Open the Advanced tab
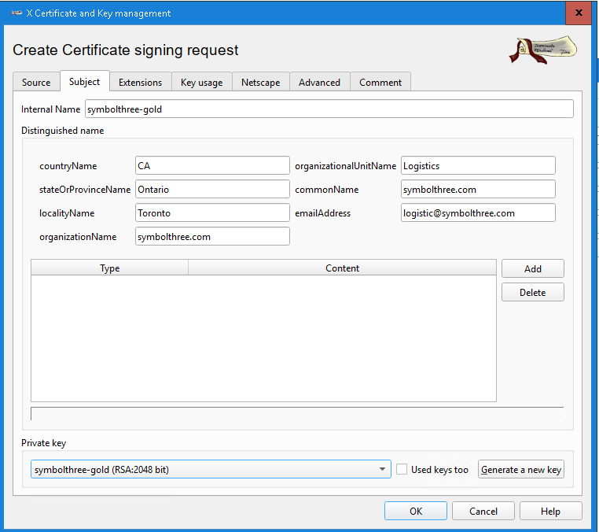This screenshot has width=599, height=532. click(x=319, y=83)
